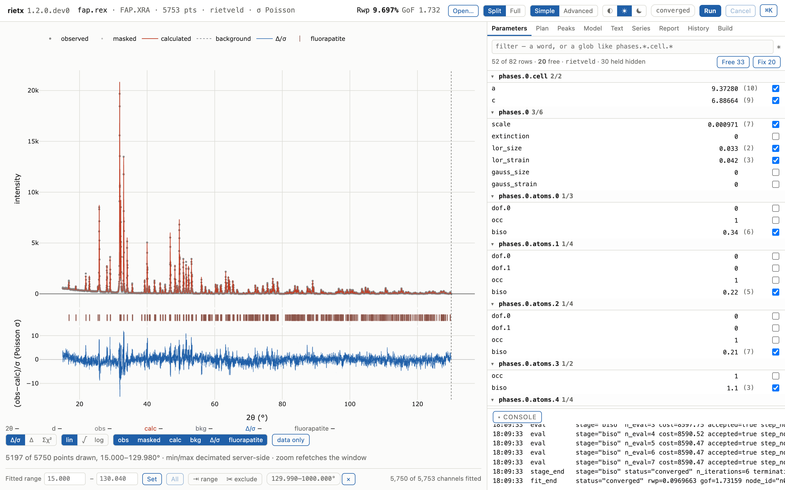Uncheck the scale parameter checkbox
Viewport: 785px width, 490px height.
pos(775,124)
